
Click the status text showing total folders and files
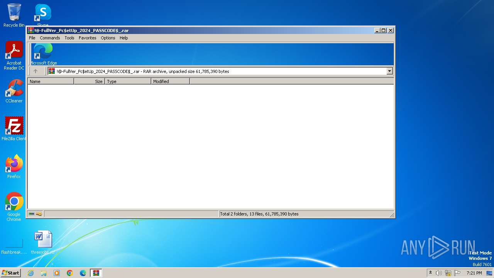pyautogui.click(x=259, y=214)
